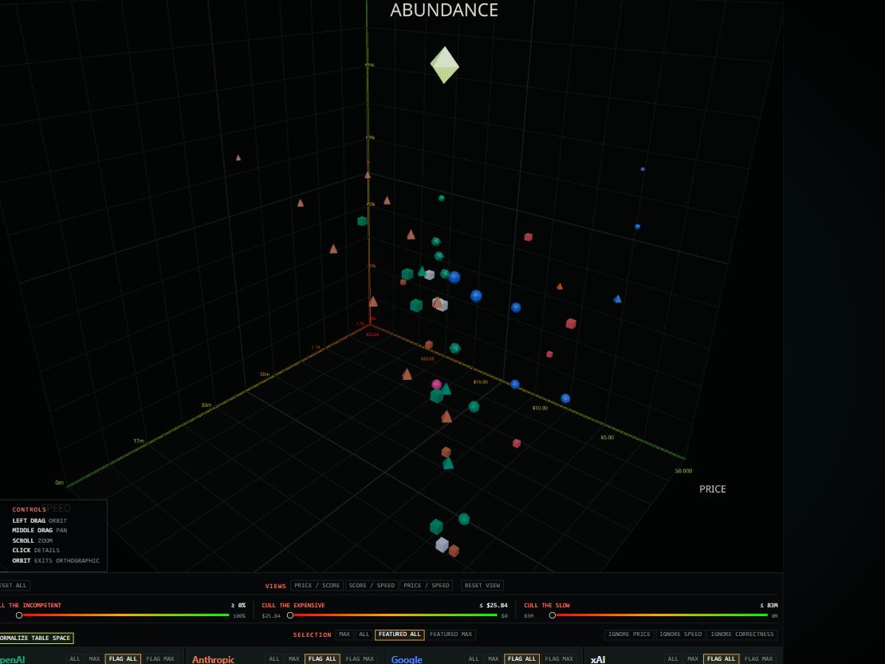This screenshot has height=664, width=885.
Task: Select the orange cube beside the bottom white cube
Action: point(454,551)
